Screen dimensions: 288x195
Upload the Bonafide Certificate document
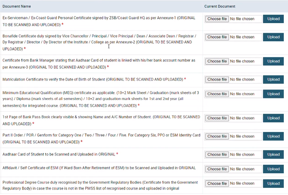coord(273,37)
